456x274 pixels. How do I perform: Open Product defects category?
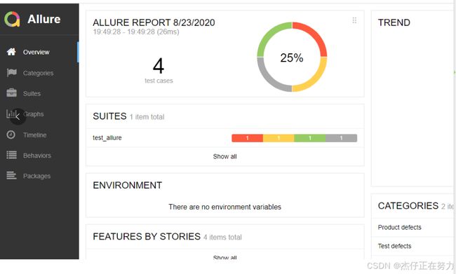(x=400, y=228)
